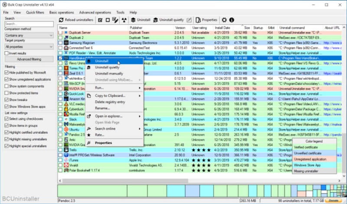347x204 pixels.
Task: Uncheck Hide published by Microsoft
Action: [x=7, y=72]
